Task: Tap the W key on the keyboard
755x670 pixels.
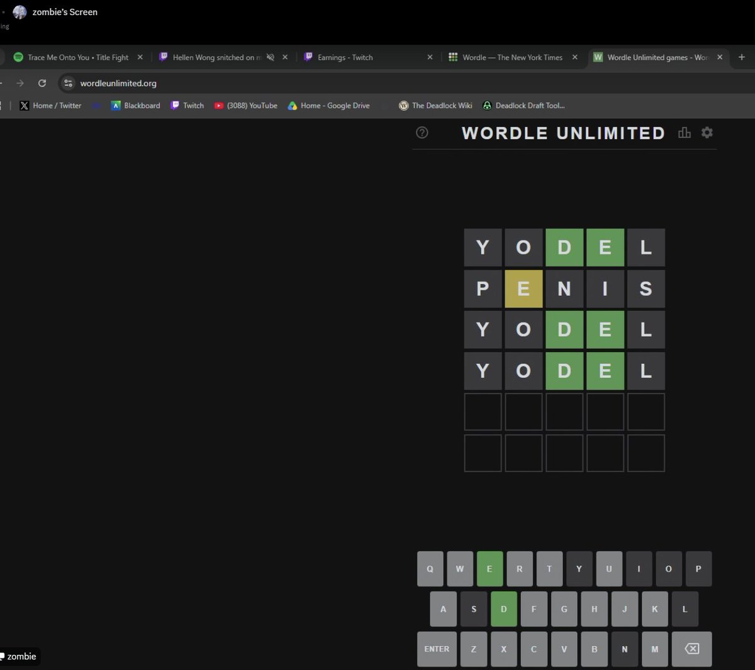Action: point(460,569)
